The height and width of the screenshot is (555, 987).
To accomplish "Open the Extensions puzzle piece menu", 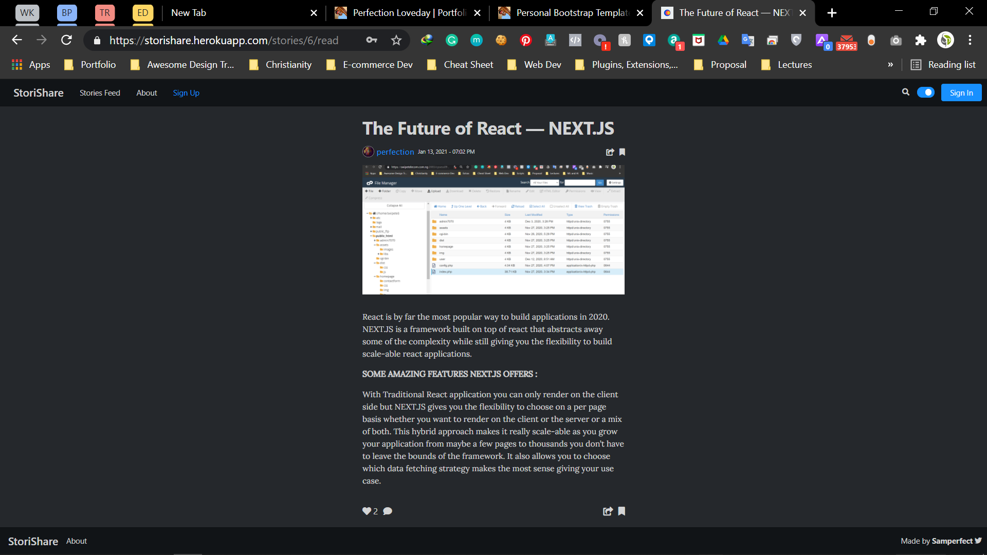I will pyautogui.click(x=921, y=40).
